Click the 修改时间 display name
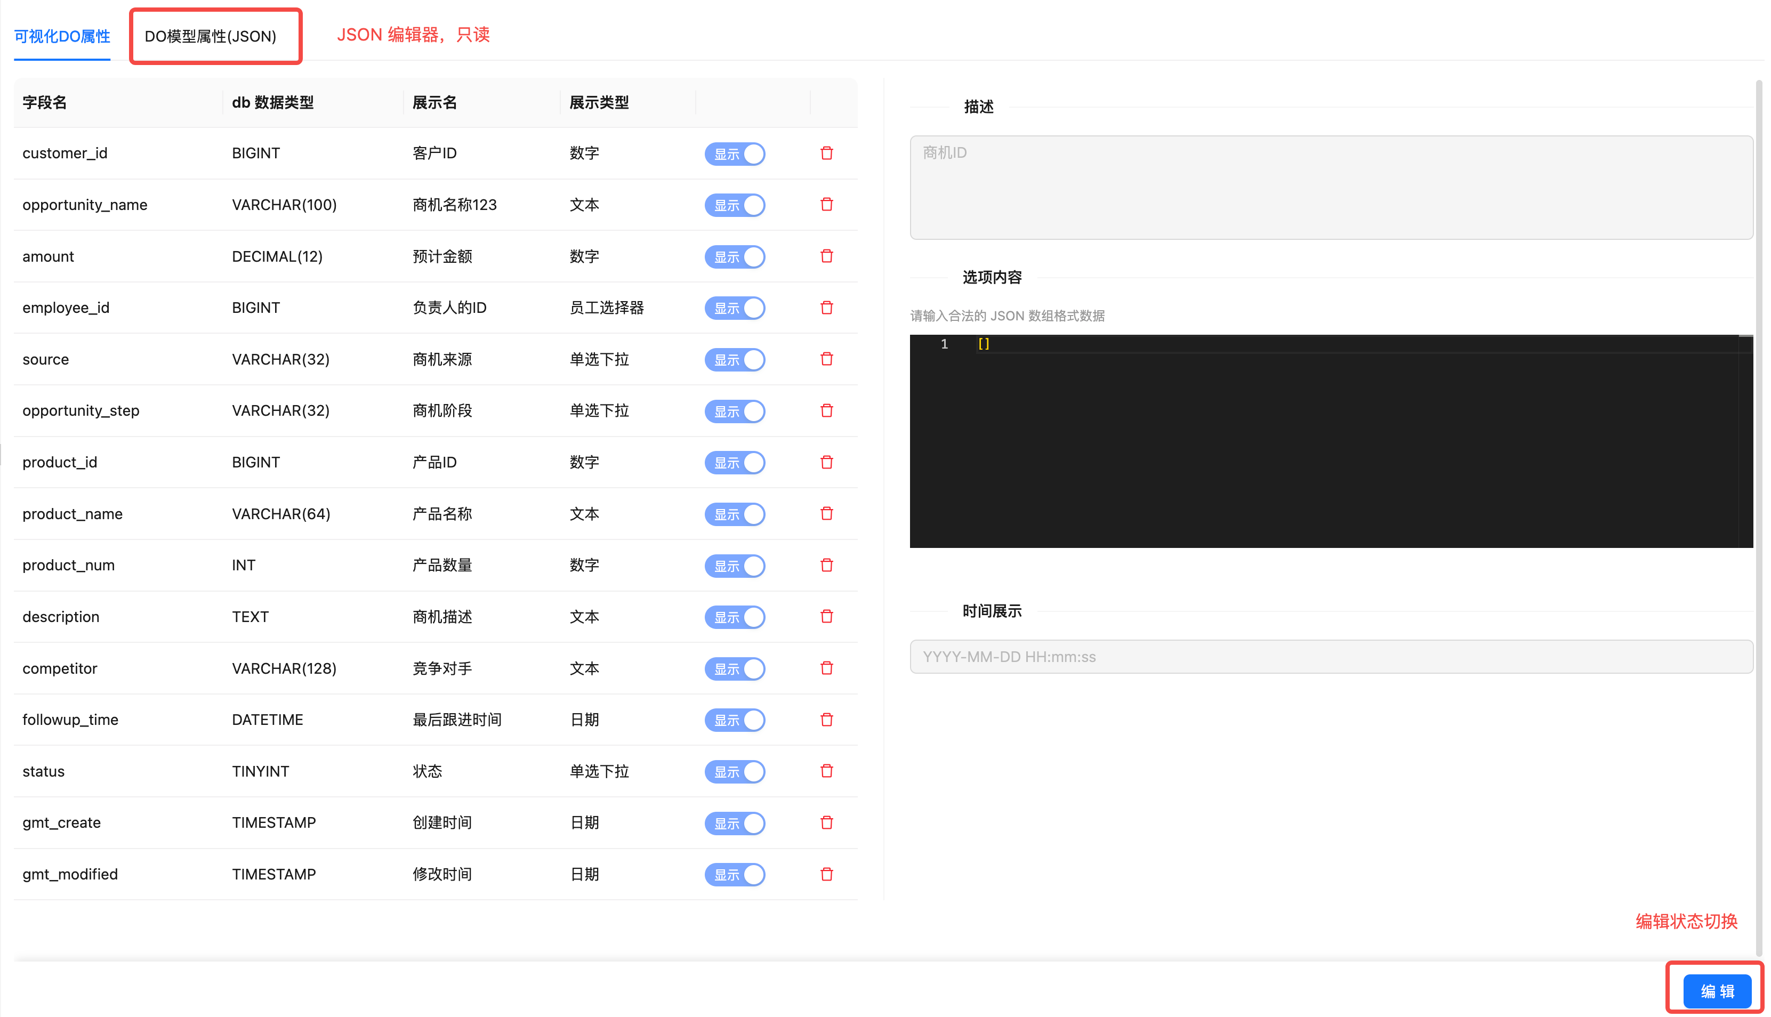The image size is (1771, 1017). (442, 875)
